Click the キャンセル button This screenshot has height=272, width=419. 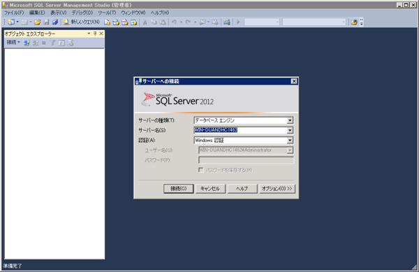[210, 189]
